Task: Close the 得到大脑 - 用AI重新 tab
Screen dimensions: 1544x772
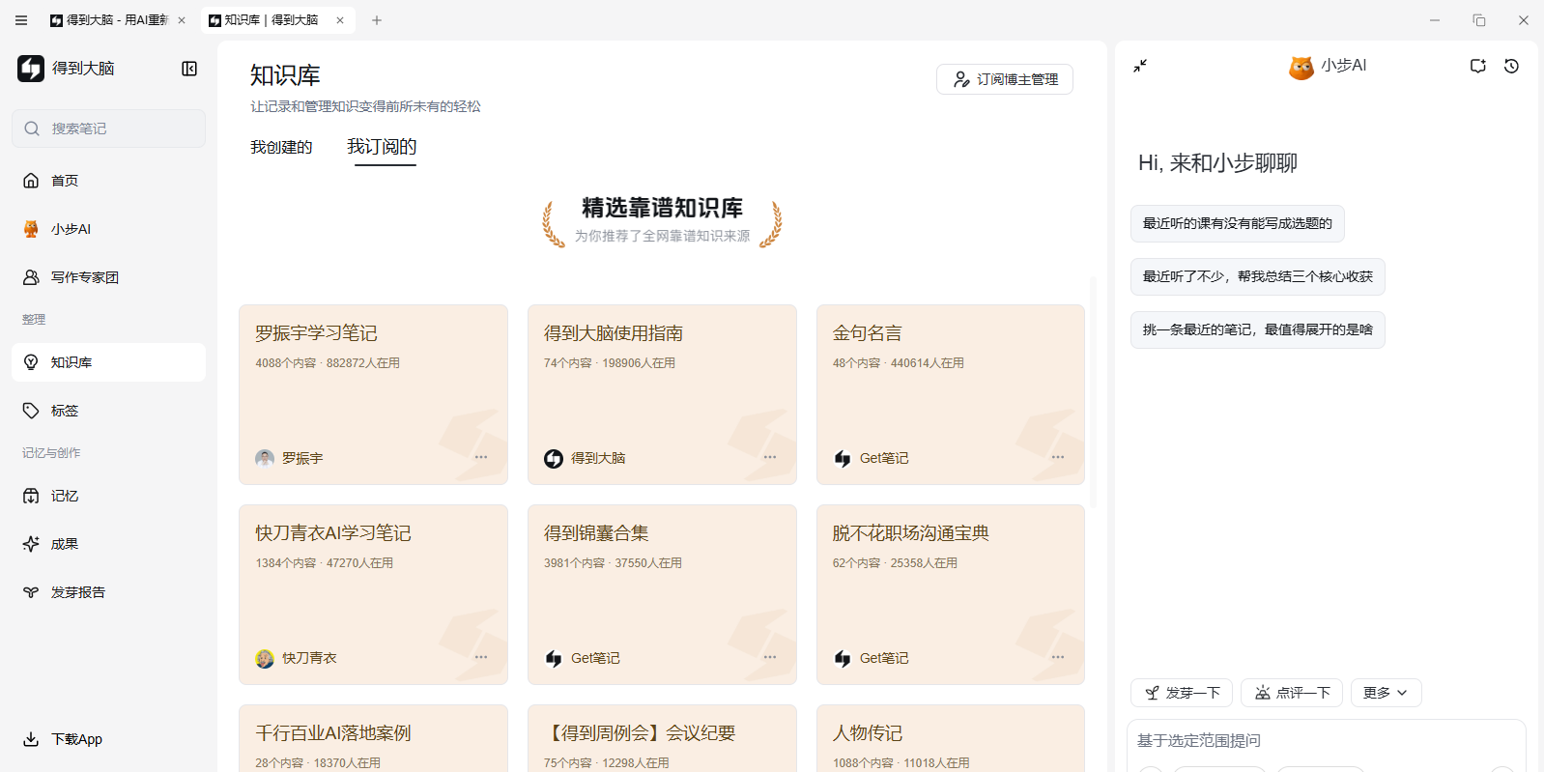Action: click(x=182, y=20)
